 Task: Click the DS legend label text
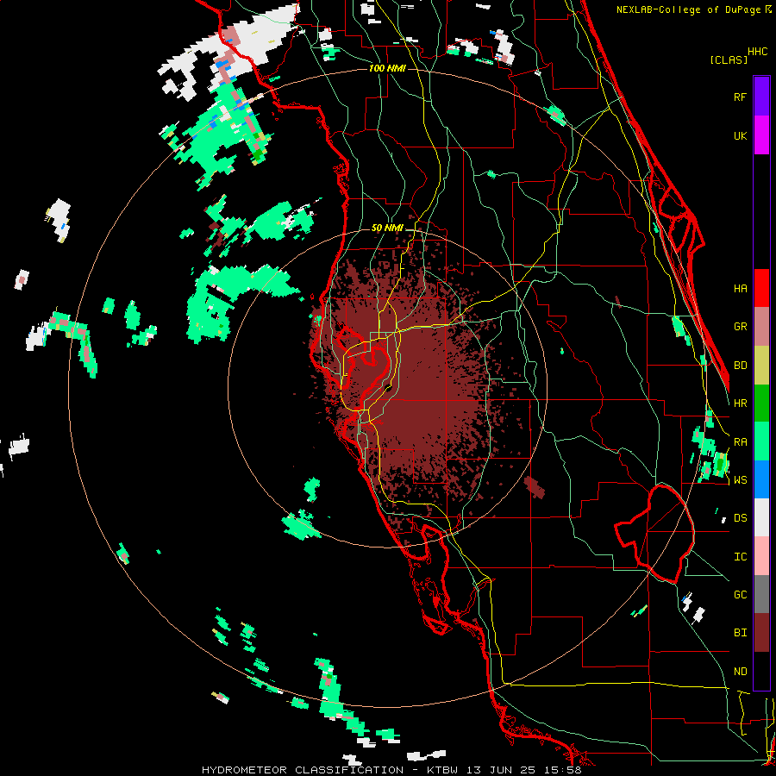(740, 518)
